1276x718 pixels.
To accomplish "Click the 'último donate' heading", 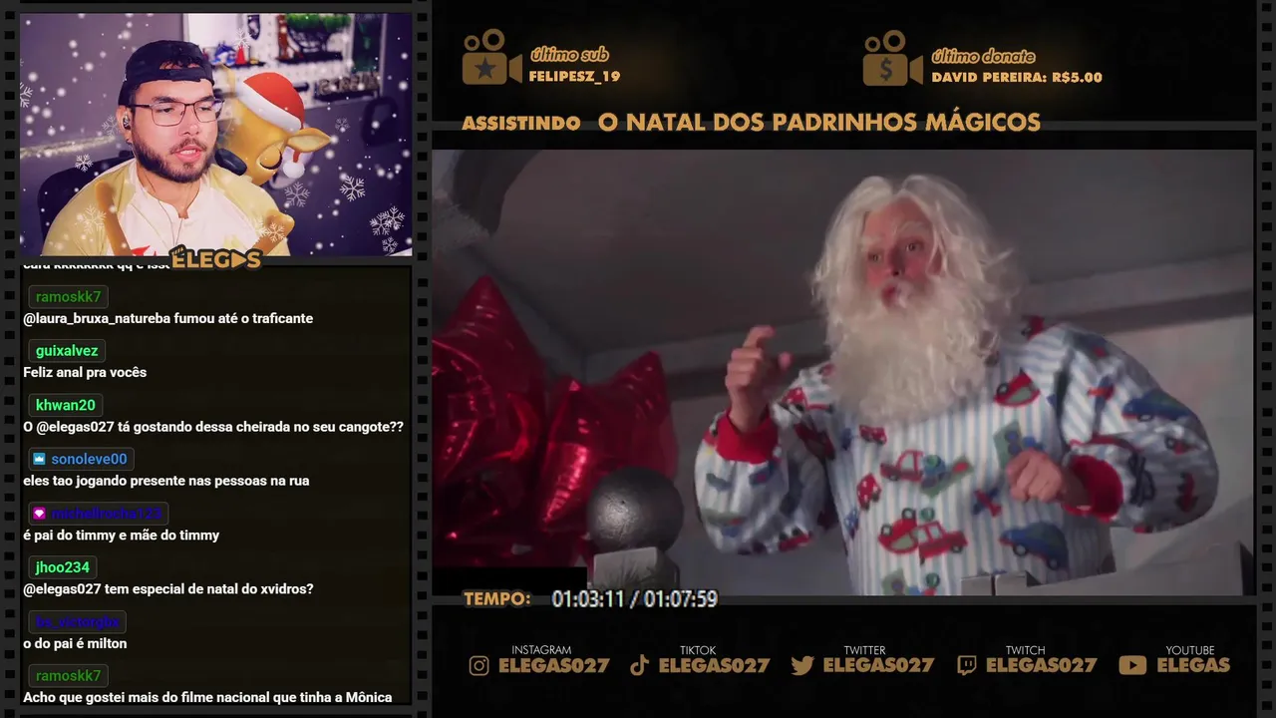I will (x=983, y=56).
